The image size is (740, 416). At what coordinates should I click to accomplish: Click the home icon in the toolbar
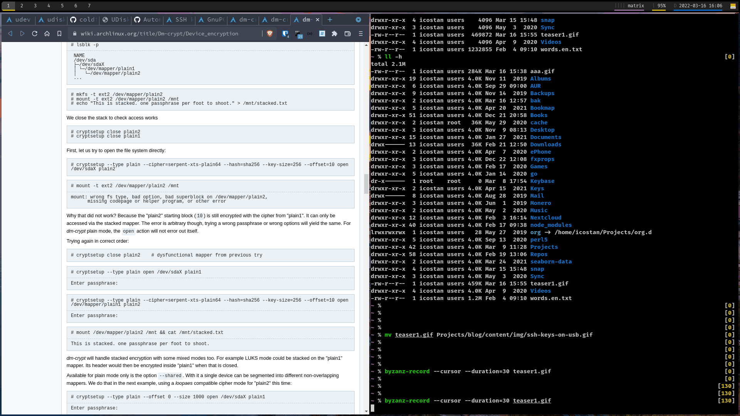[x=47, y=34]
